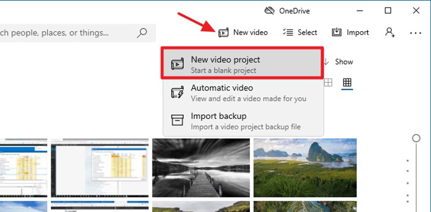
Task: Click the Import tray icon
Action: (x=336, y=32)
